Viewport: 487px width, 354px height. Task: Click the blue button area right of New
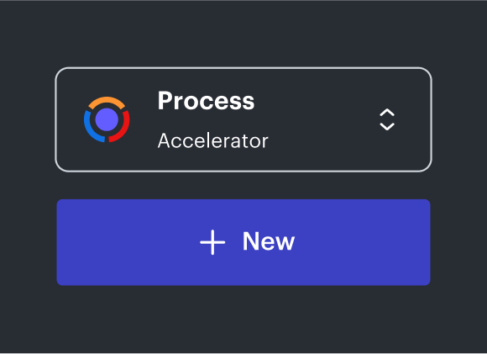pyautogui.click(x=362, y=242)
